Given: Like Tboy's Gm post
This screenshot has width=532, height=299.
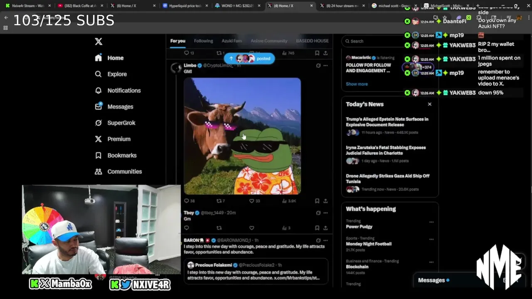Looking at the screenshot, I should tap(251, 228).
